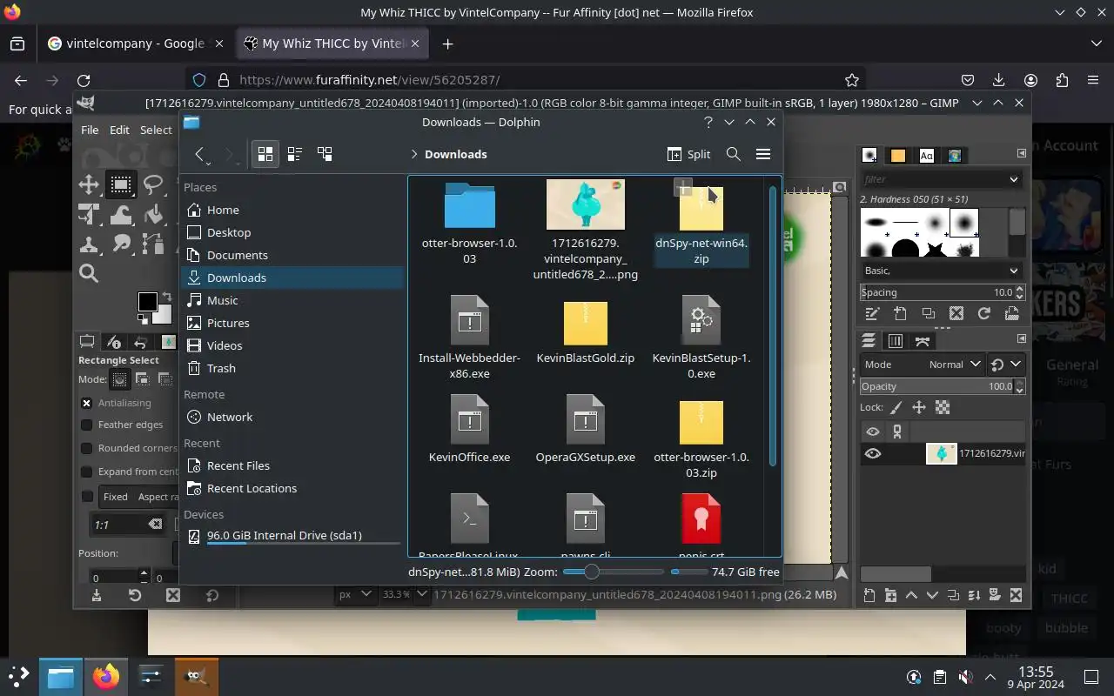Open Dolphin hamburger menu

click(x=763, y=154)
